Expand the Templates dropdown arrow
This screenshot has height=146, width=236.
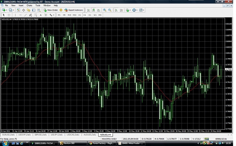[x=143, y=10]
